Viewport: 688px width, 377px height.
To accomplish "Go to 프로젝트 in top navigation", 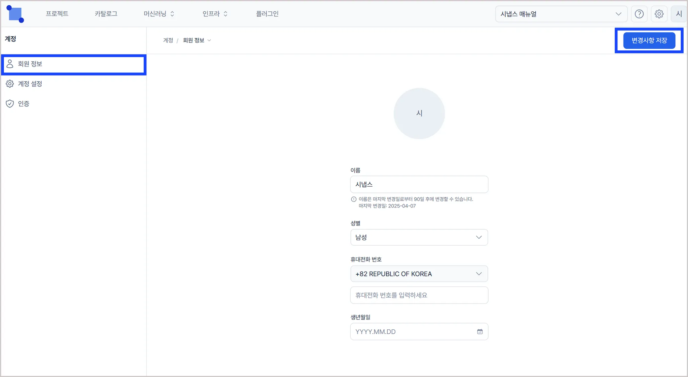I will point(57,14).
